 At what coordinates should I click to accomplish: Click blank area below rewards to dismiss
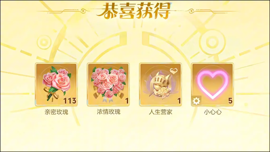tap(135, 134)
